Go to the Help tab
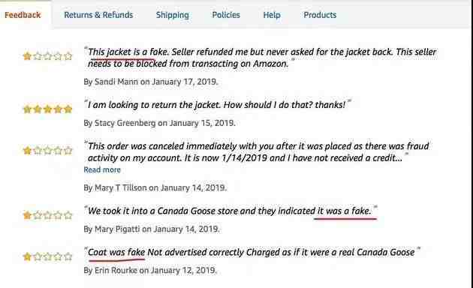This screenshot has width=473, height=288. point(272,15)
